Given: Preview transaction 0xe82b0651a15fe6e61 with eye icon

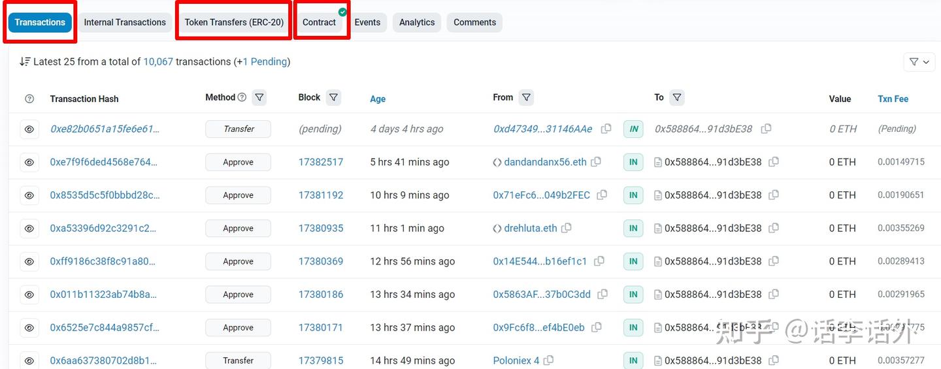Looking at the screenshot, I should point(29,129).
